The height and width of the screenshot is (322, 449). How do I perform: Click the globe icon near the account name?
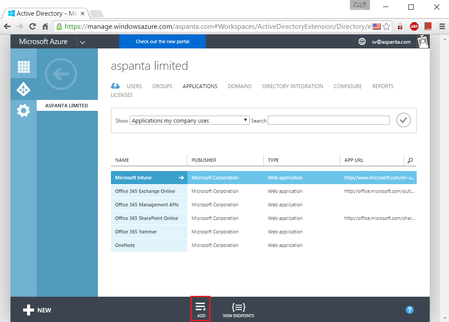pyautogui.click(x=362, y=41)
